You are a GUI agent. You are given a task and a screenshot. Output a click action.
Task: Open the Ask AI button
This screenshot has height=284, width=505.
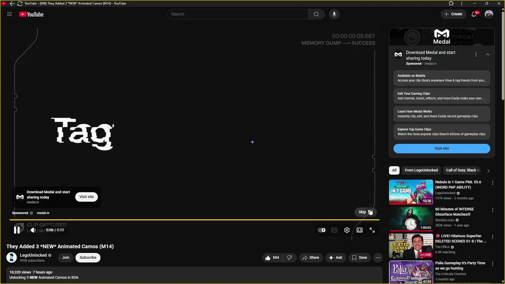coord(335,258)
